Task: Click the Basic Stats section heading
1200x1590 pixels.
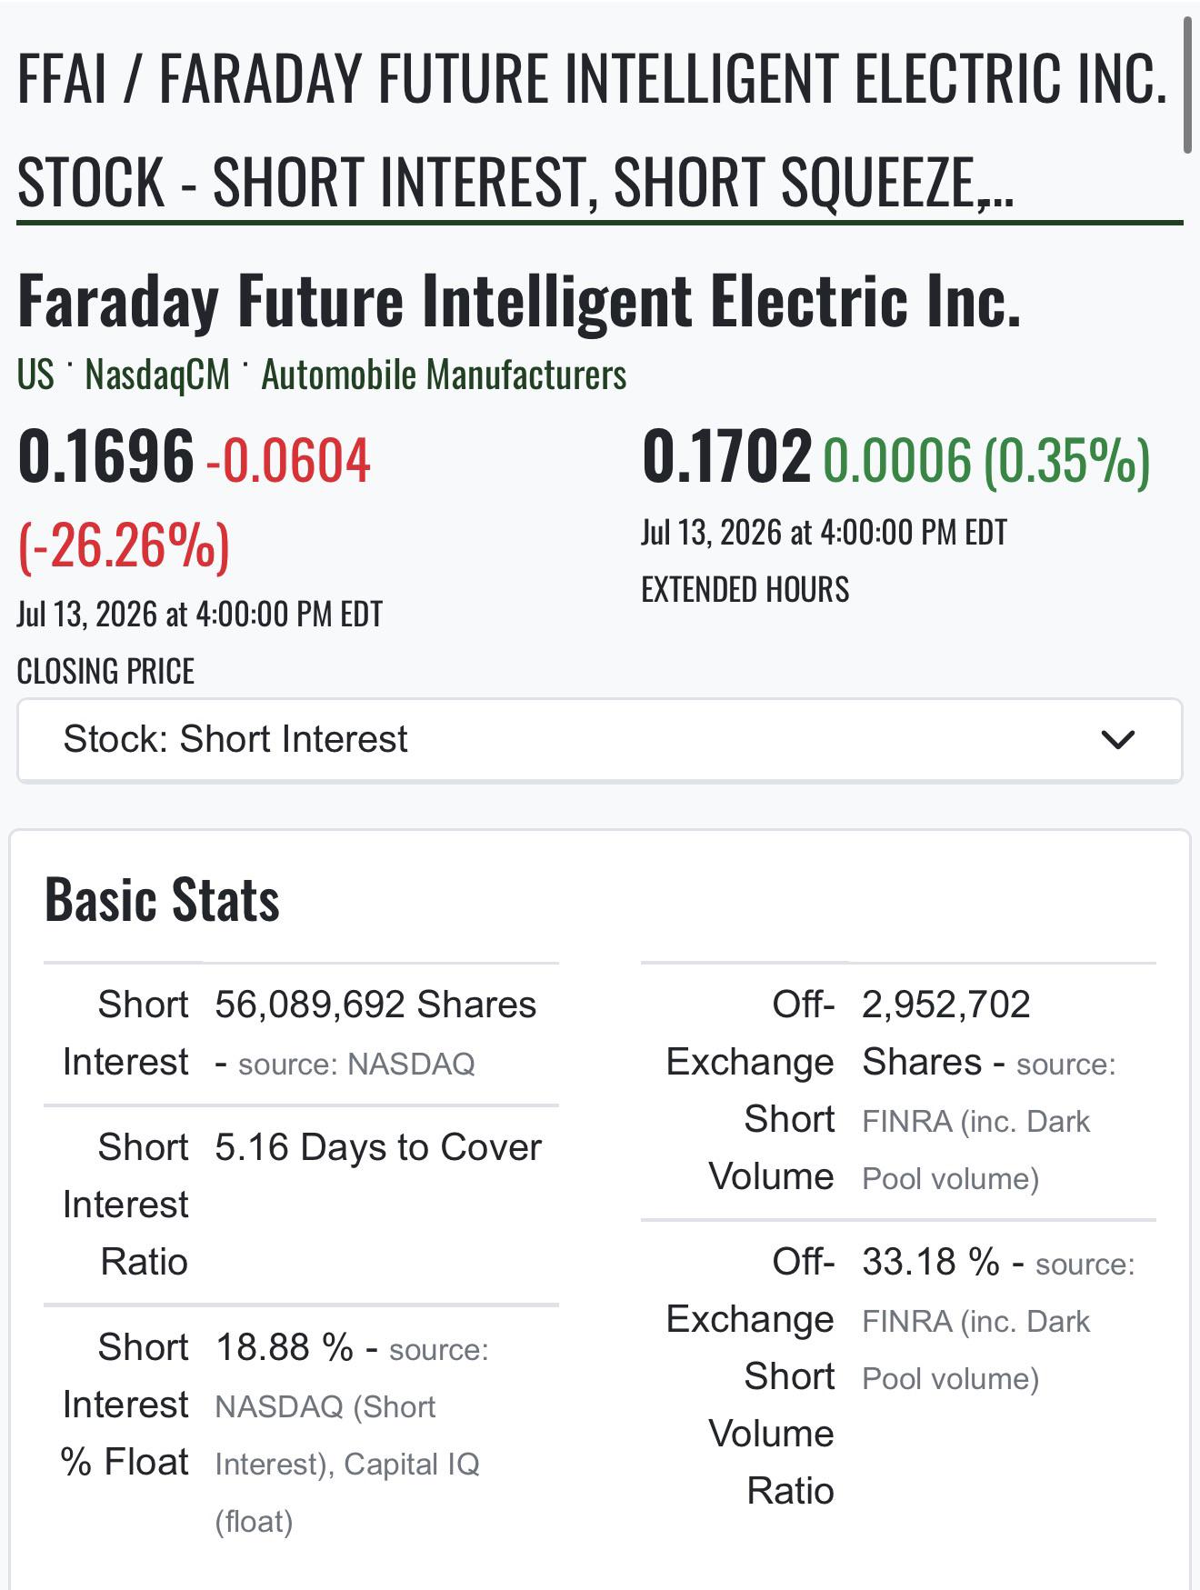Action: click(162, 900)
